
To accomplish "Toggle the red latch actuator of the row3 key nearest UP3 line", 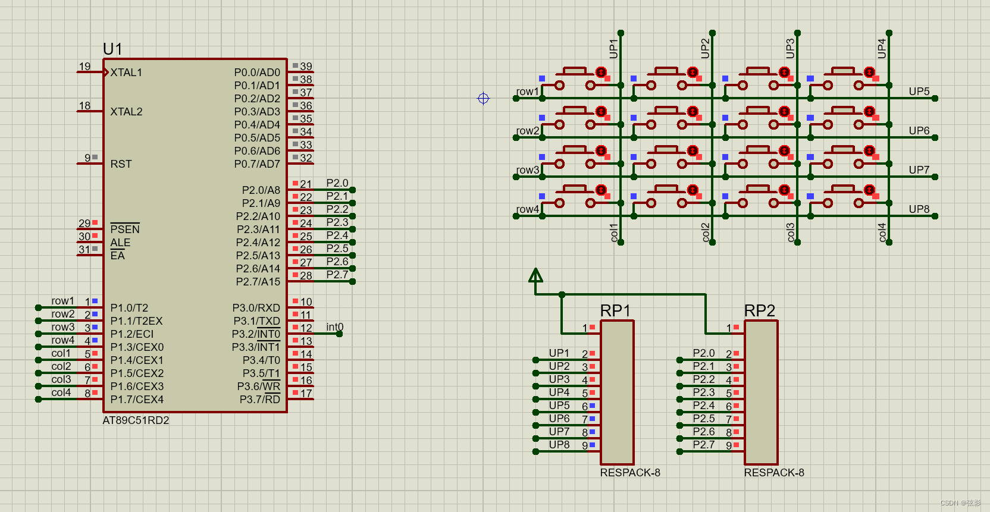I will [784, 150].
